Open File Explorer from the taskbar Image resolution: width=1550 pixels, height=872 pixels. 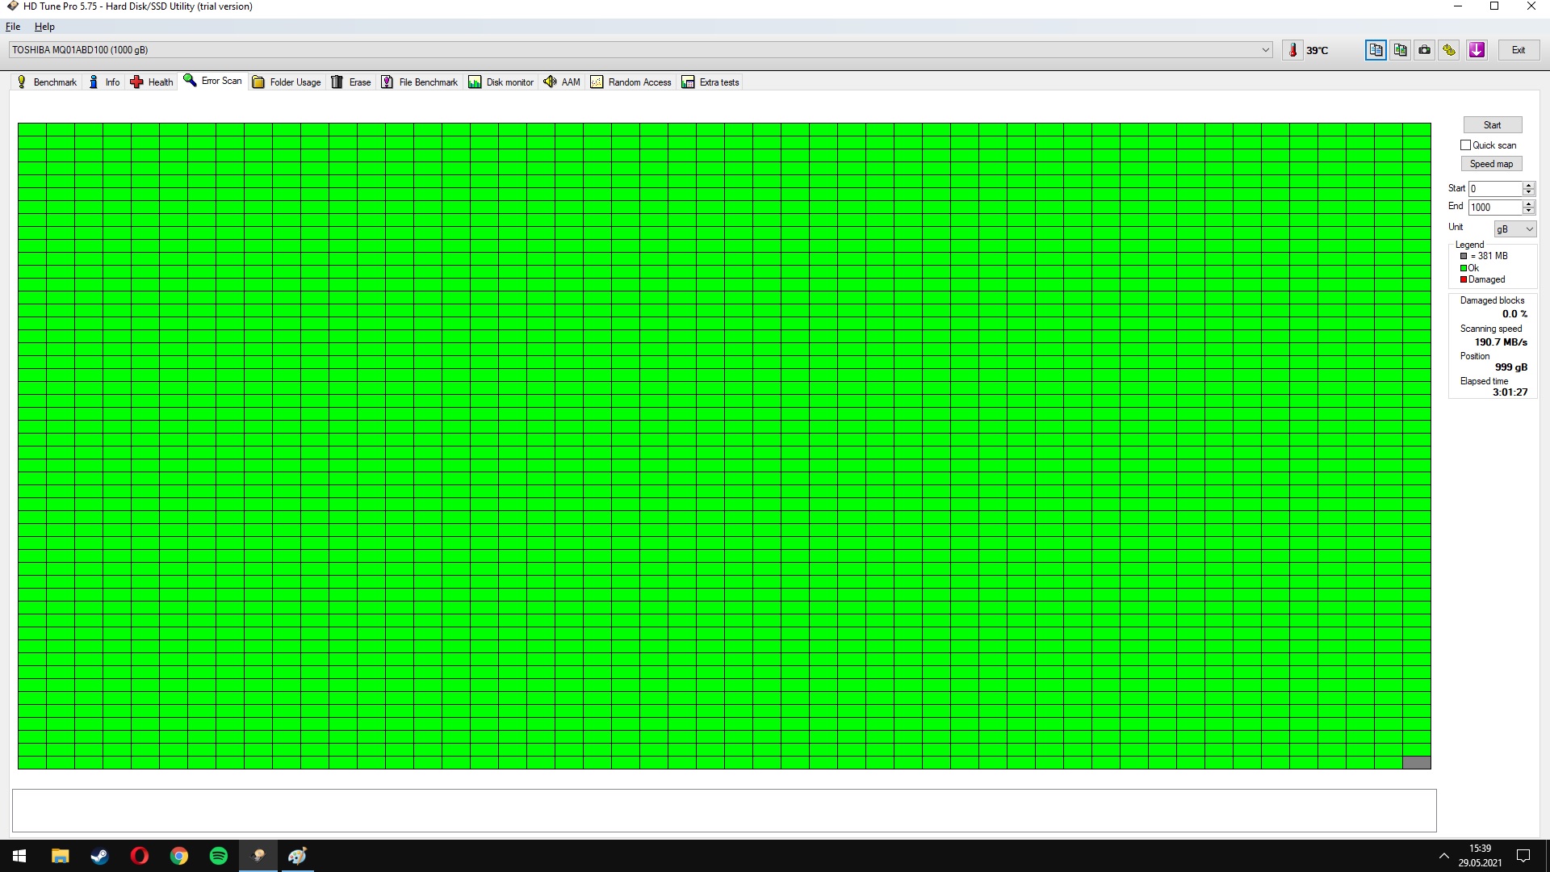coord(60,856)
